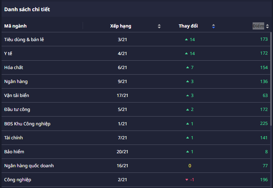Click the Danh sách chi tiết title
273x188 pixels.
[x=27, y=9]
